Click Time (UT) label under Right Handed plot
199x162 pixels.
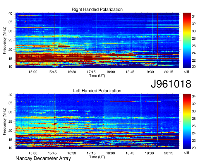click(97, 76)
